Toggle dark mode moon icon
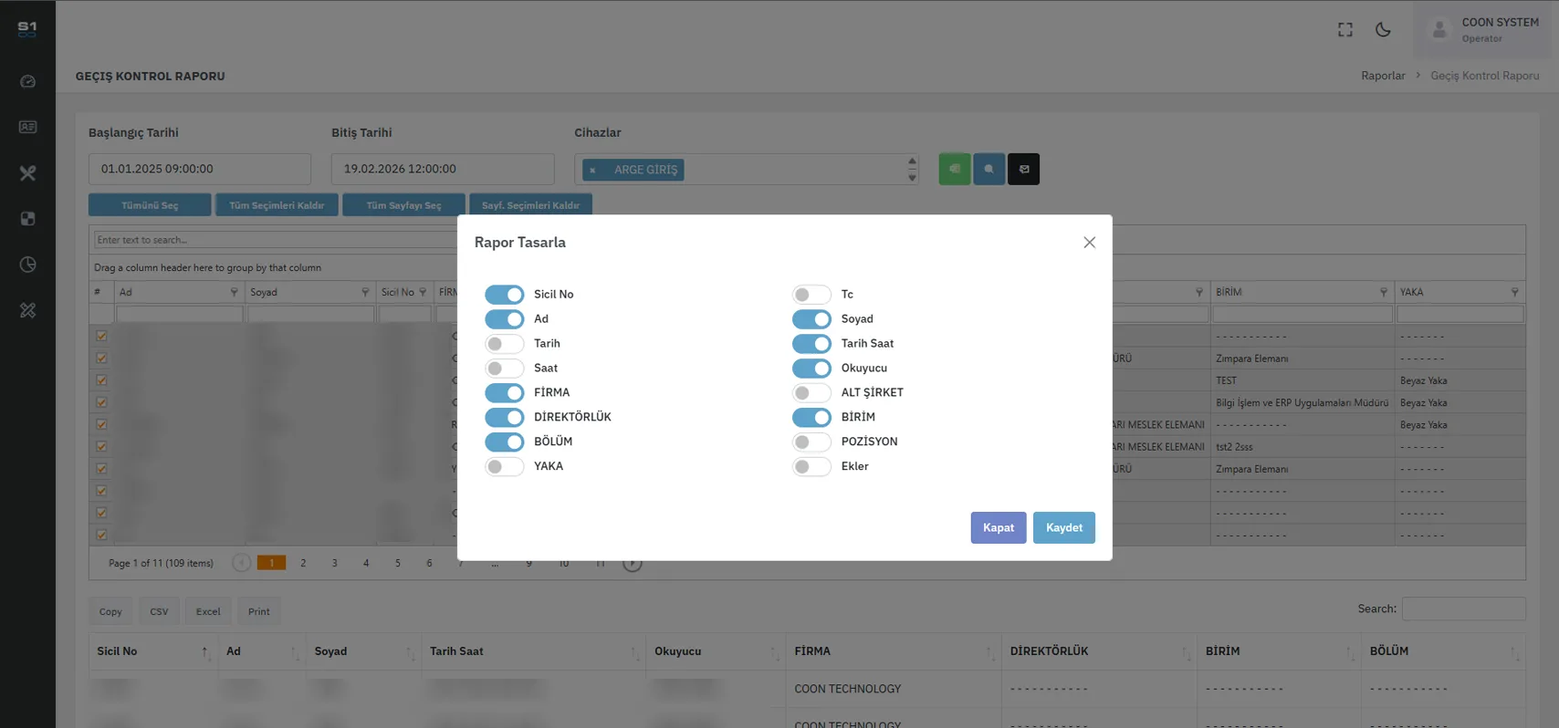This screenshot has height=728, width=1559. pyautogui.click(x=1383, y=30)
